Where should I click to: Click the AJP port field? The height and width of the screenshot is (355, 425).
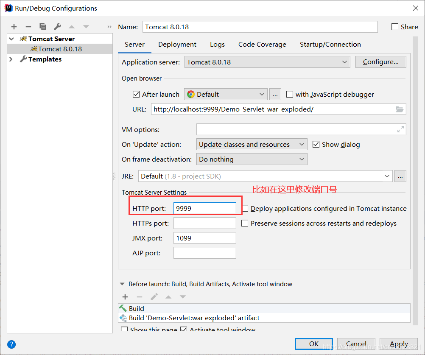point(204,253)
